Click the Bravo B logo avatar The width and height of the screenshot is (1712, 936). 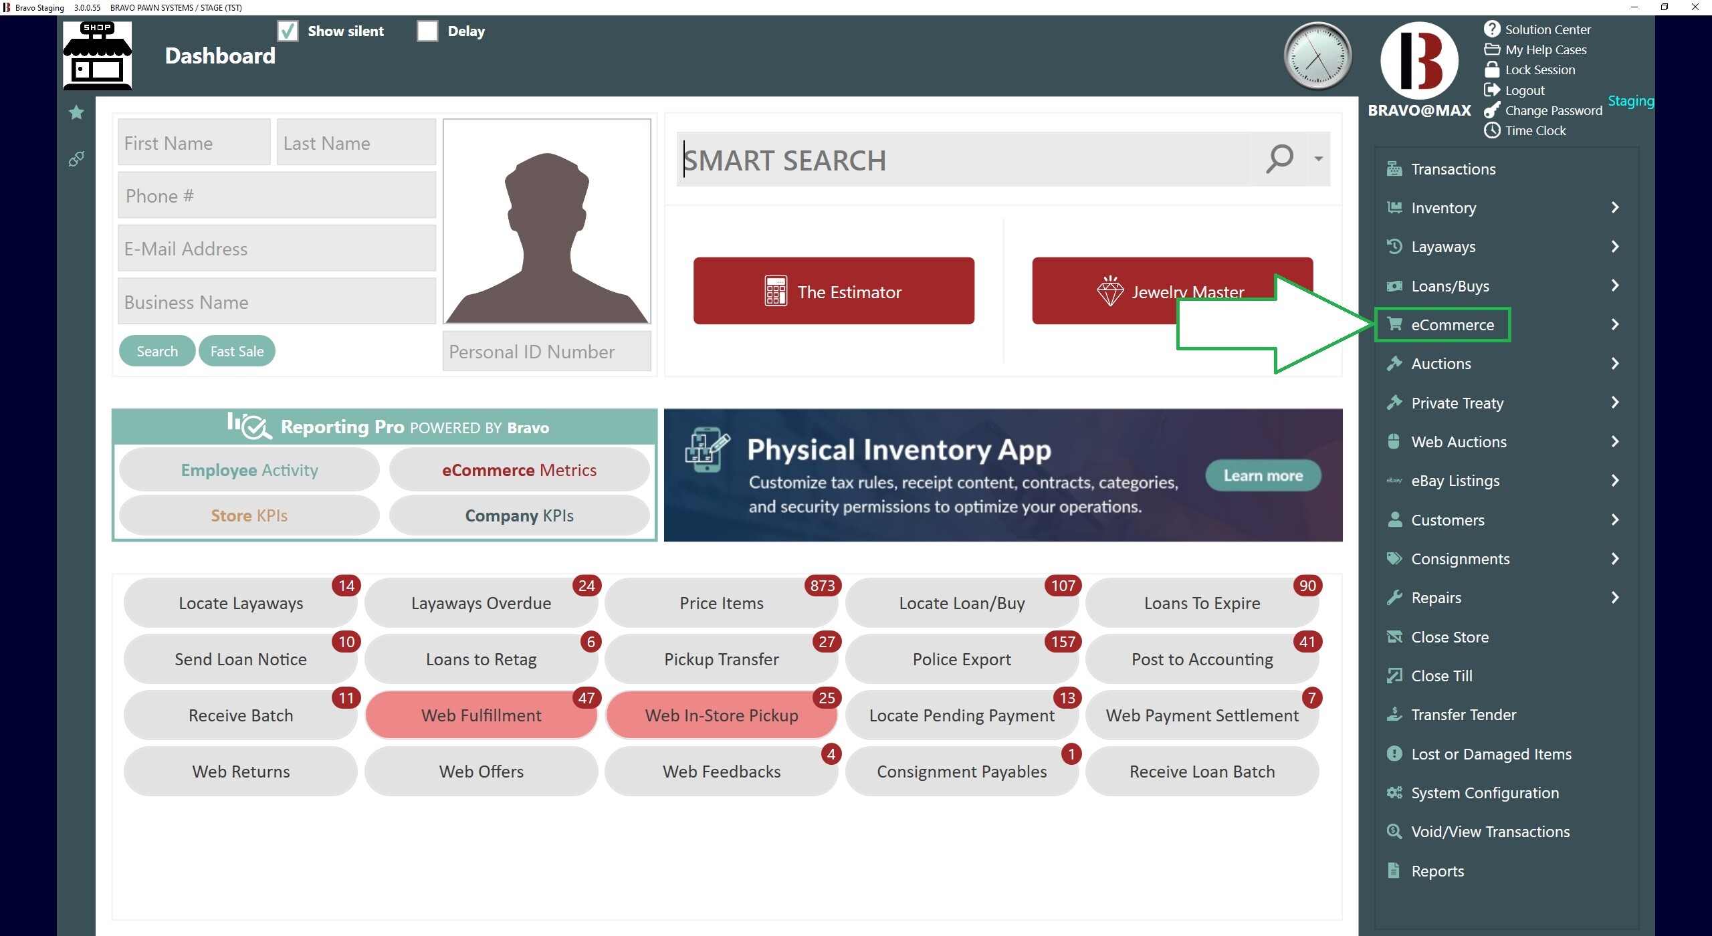coord(1419,61)
